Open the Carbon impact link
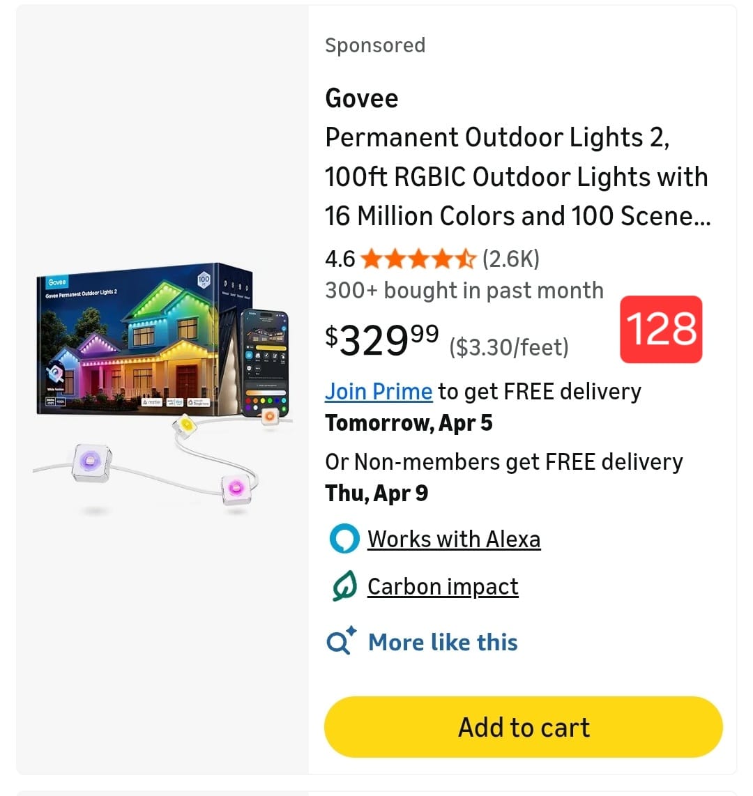The height and width of the screenshot is (796, 753). click(443, 587)
